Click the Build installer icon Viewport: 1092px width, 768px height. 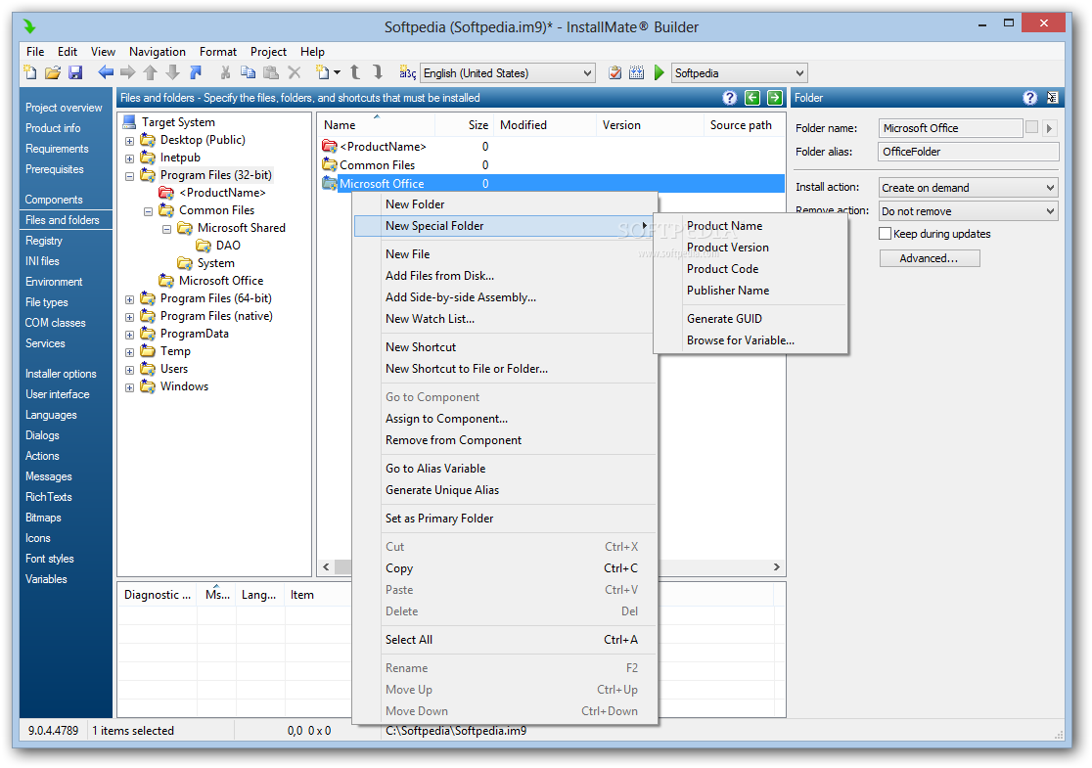tap(637, 72)
